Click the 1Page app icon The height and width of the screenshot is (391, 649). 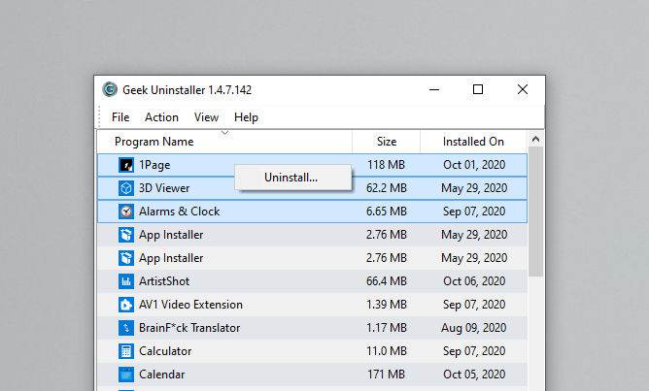pos(126,165)
